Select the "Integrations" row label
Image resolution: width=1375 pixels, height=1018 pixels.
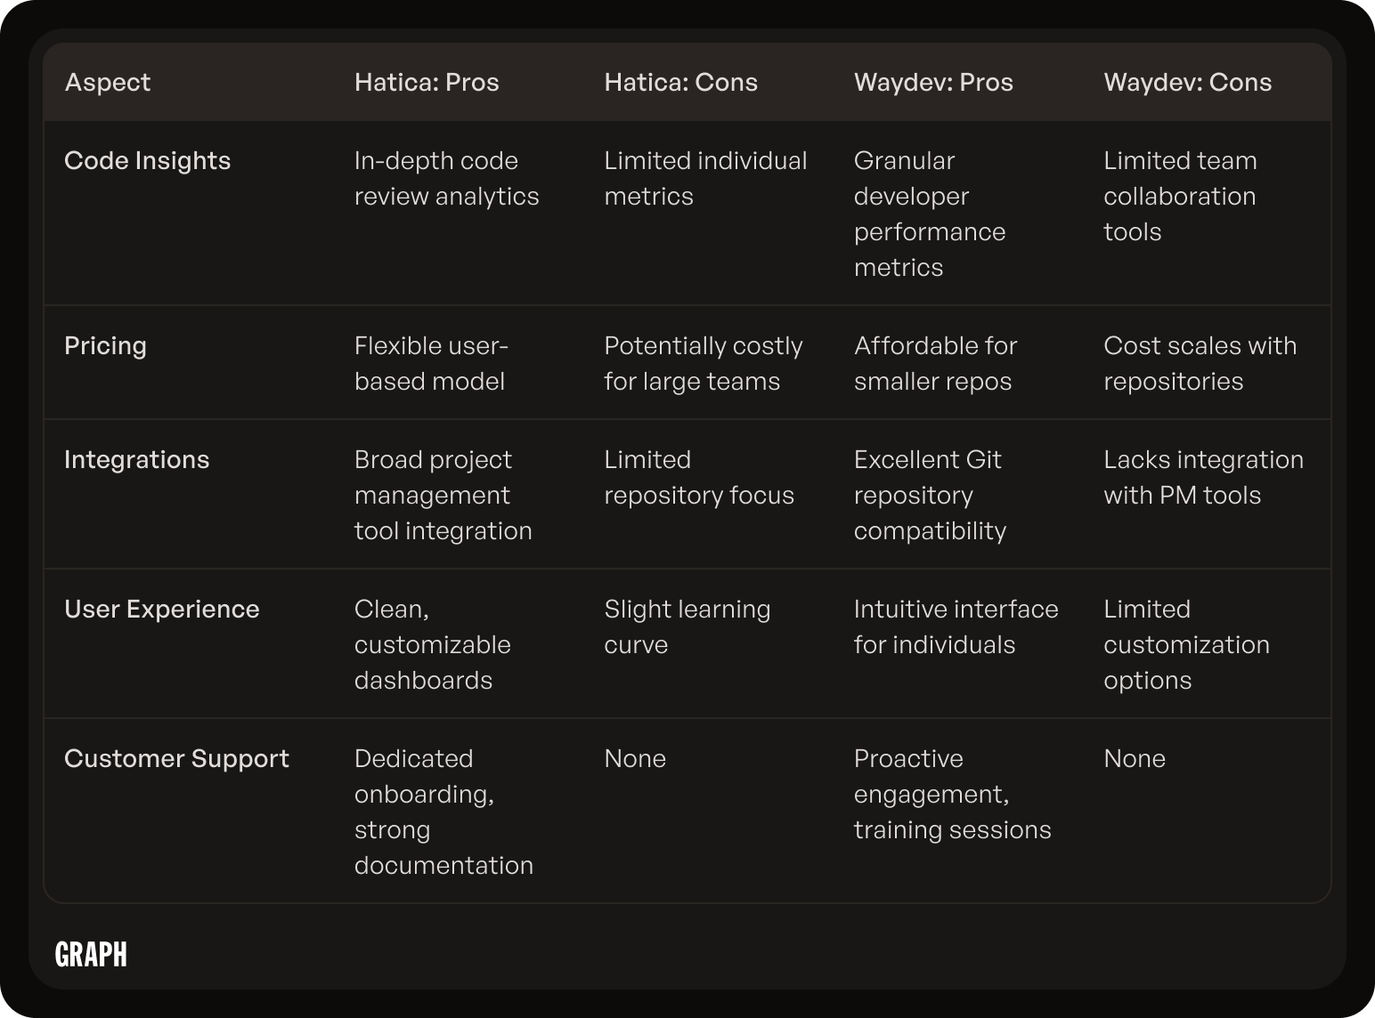[x=137, y=460]
